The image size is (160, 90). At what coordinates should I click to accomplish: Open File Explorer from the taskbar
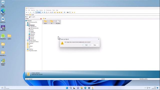(82, 88)
